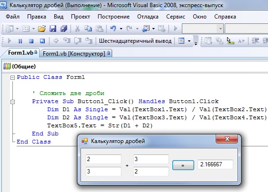Open the Файл menu

(x=12, y=17)
